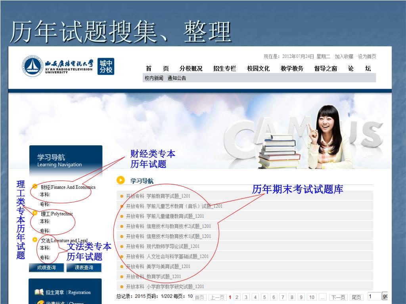Open the 教学教务 menu item
This screenshot has width=406, height=304.
(x=292, y=68)
